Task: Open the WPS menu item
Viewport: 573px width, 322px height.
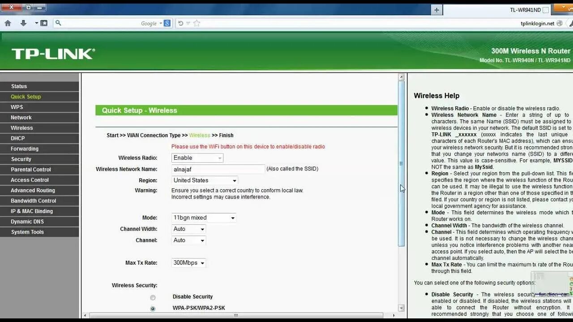Action: tap(39, 107)
